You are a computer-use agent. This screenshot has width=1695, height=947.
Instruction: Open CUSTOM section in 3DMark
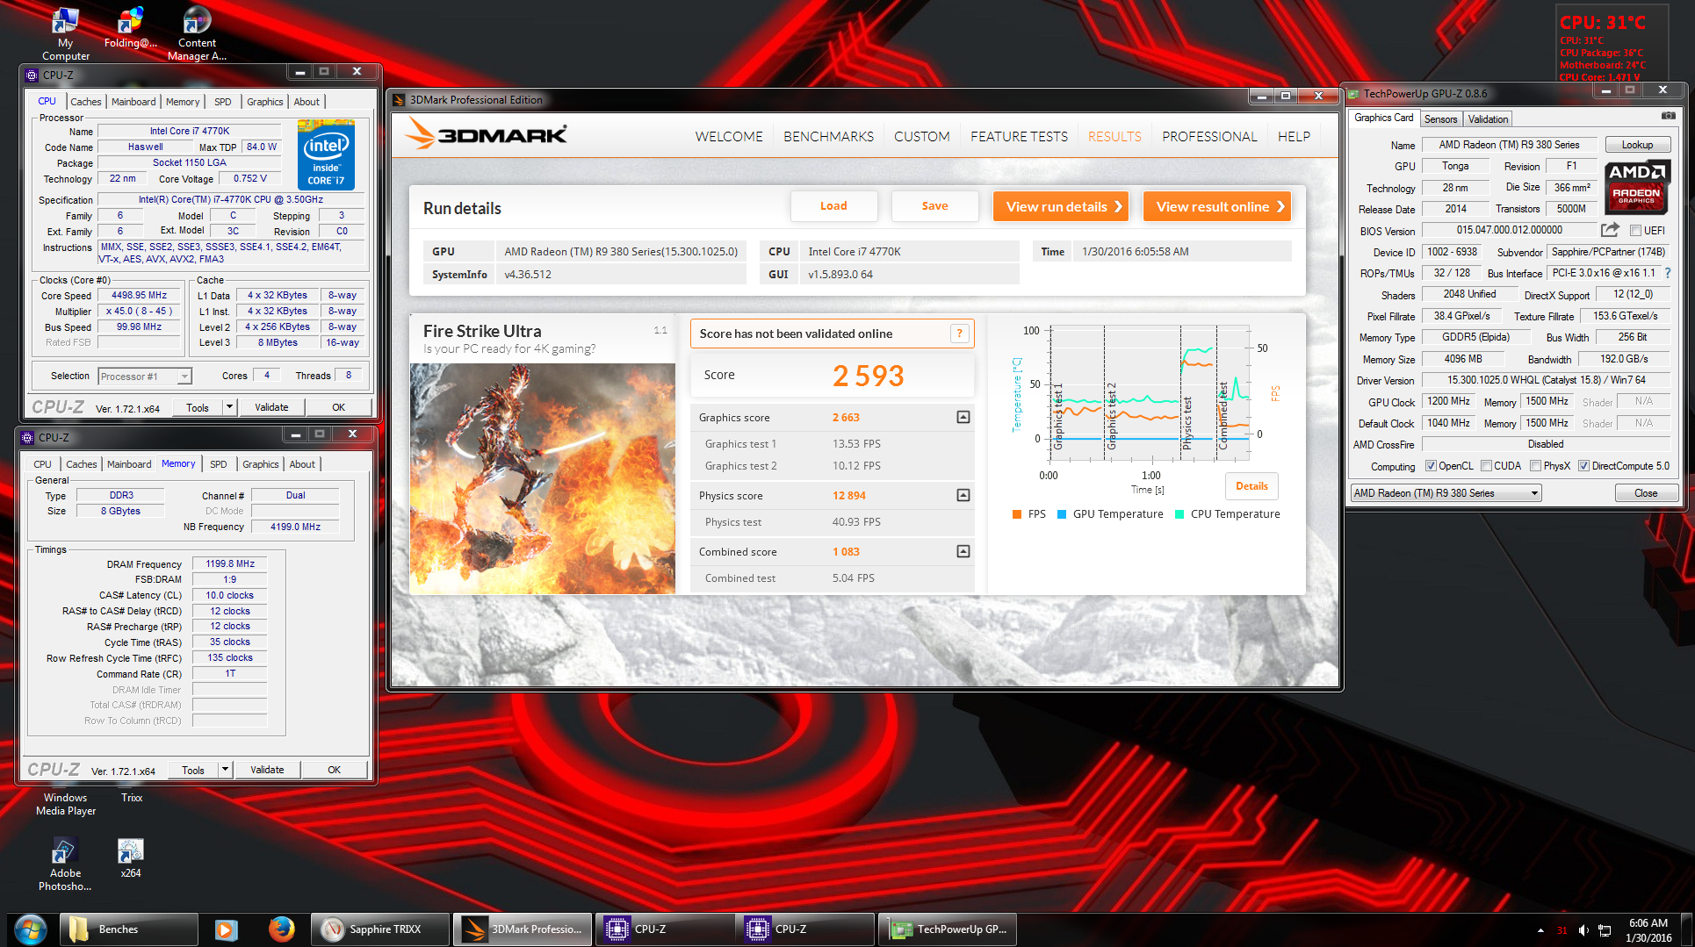921,137
